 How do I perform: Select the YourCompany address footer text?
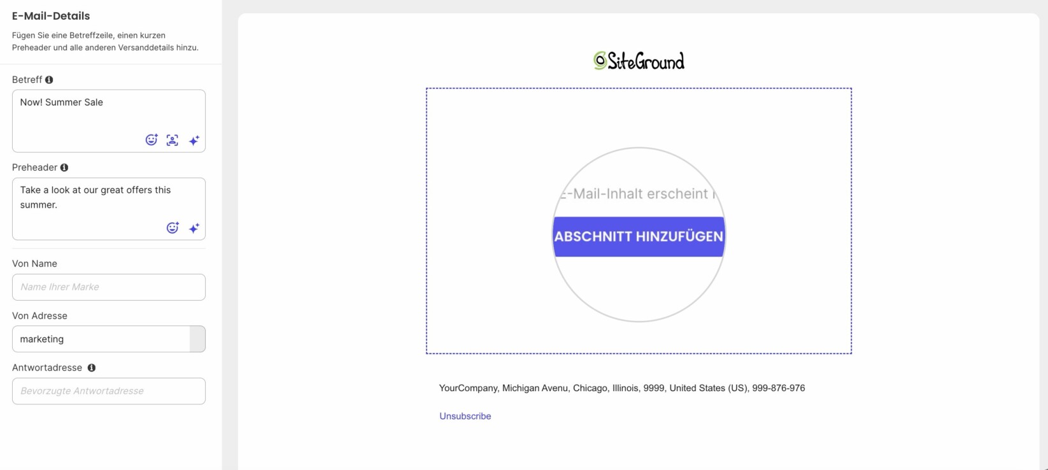tap(622, 388)
